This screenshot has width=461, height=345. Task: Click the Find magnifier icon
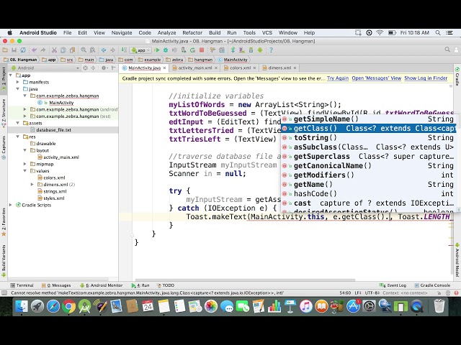tap(84, 50)
